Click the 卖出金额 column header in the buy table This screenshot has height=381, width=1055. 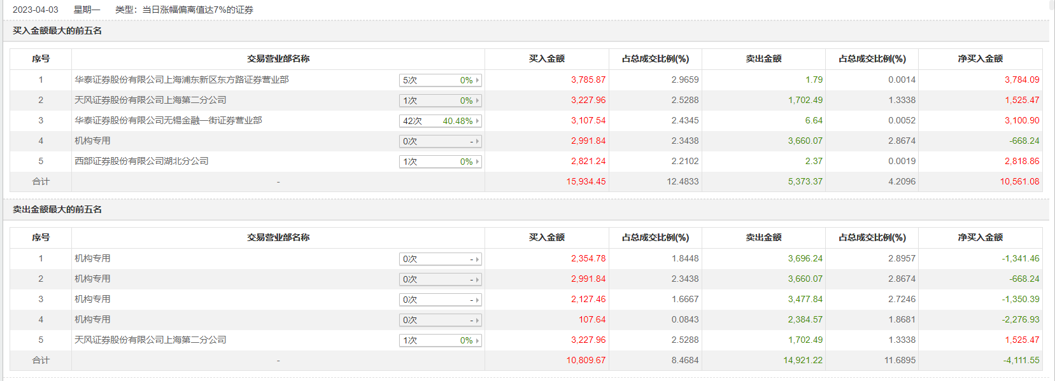point(763,59)
